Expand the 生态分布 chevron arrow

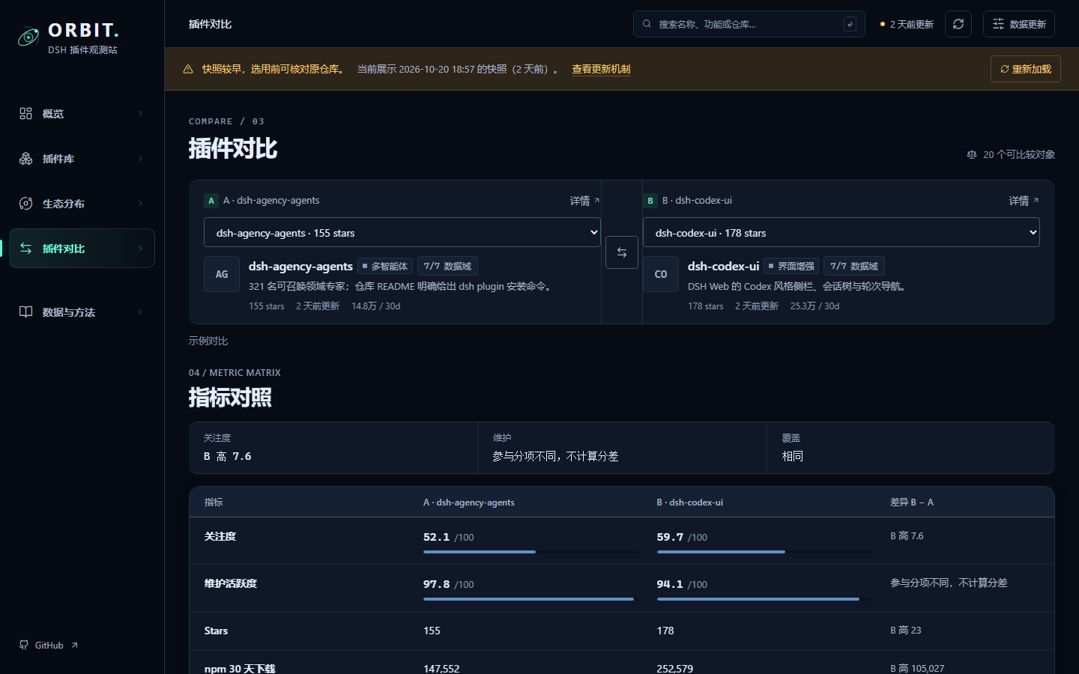pos(140,203)
